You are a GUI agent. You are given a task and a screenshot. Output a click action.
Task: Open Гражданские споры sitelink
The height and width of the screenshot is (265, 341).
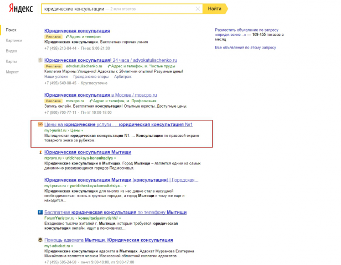91,77
